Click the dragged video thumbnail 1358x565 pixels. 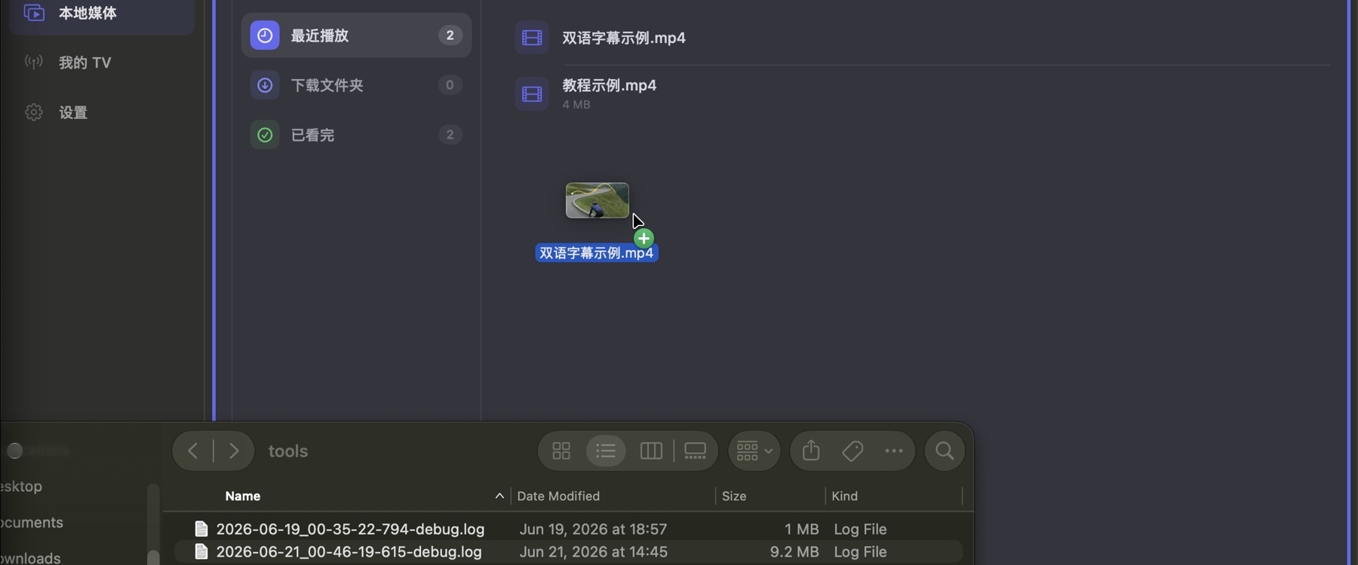click(x=598, y=200)
